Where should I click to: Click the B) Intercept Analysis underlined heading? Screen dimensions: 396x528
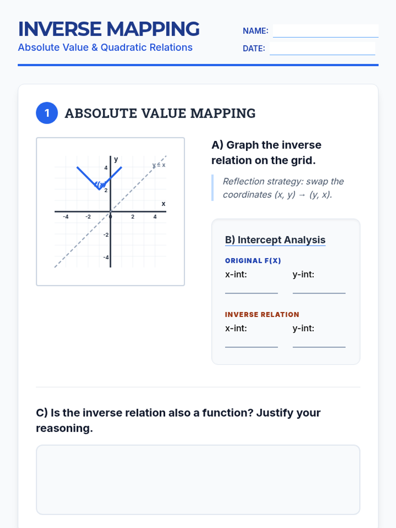click(275, 240)
